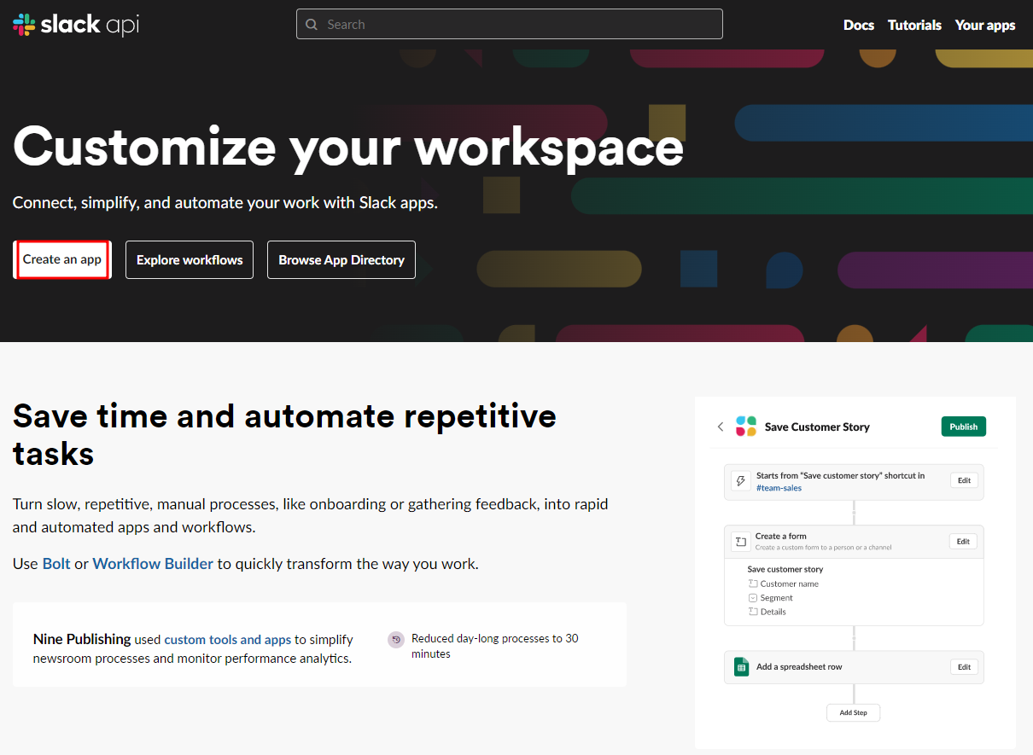
Task: Click the Customize your workspace heading
Action: (x=348, y=146)
